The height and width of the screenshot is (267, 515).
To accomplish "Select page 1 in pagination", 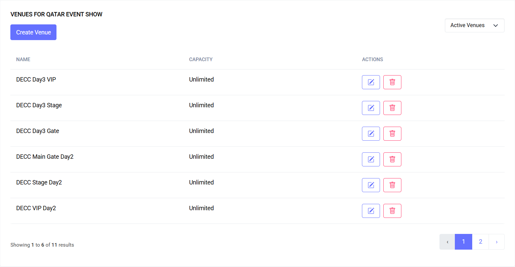I will pos(464,242).
